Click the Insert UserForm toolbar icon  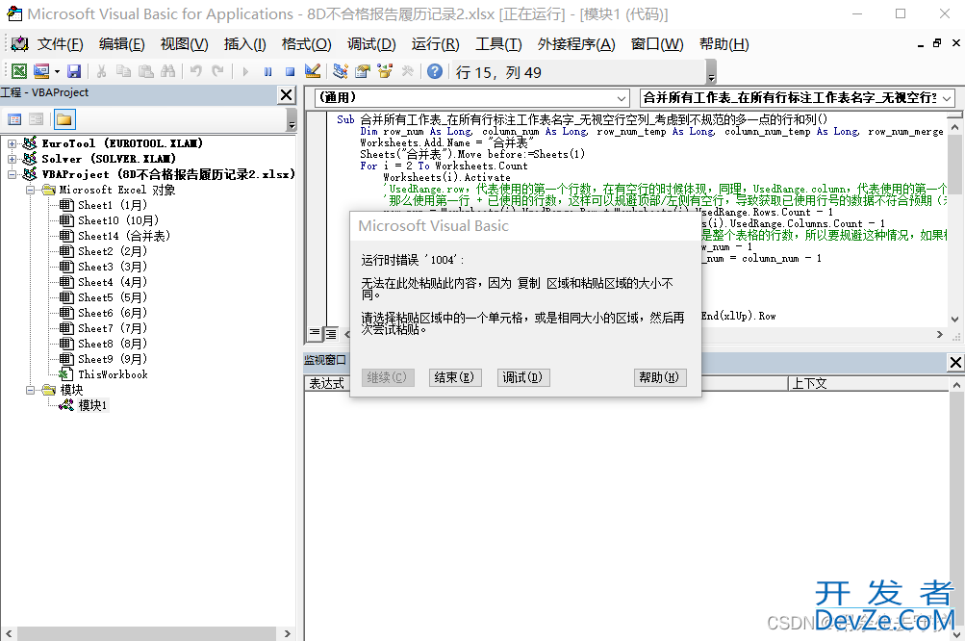click(41, 71)
